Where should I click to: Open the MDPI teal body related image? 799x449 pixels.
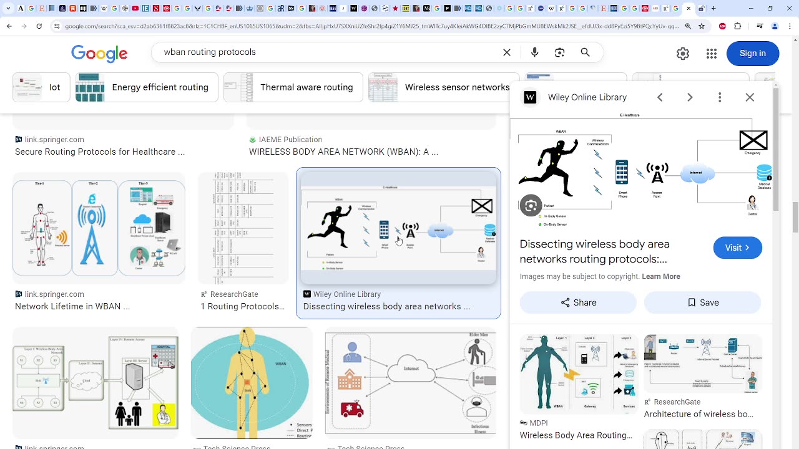tap(578, 374)
